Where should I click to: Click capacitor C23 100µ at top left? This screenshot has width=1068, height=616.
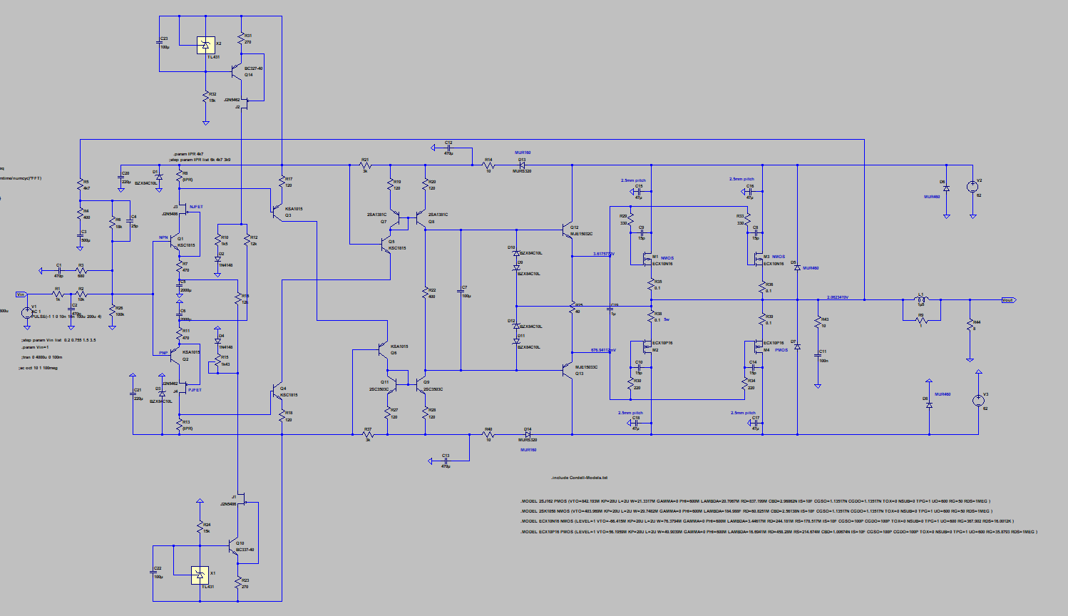tap(160, 42)
